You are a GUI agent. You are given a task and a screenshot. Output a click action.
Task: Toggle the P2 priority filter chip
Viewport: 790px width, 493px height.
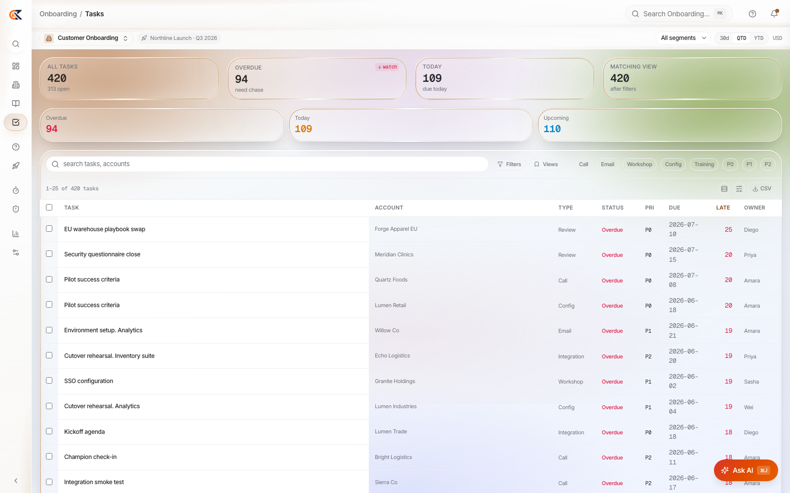(768, 164)
